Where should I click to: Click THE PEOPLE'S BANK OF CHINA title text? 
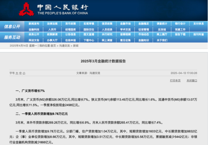tap(63, 13)
